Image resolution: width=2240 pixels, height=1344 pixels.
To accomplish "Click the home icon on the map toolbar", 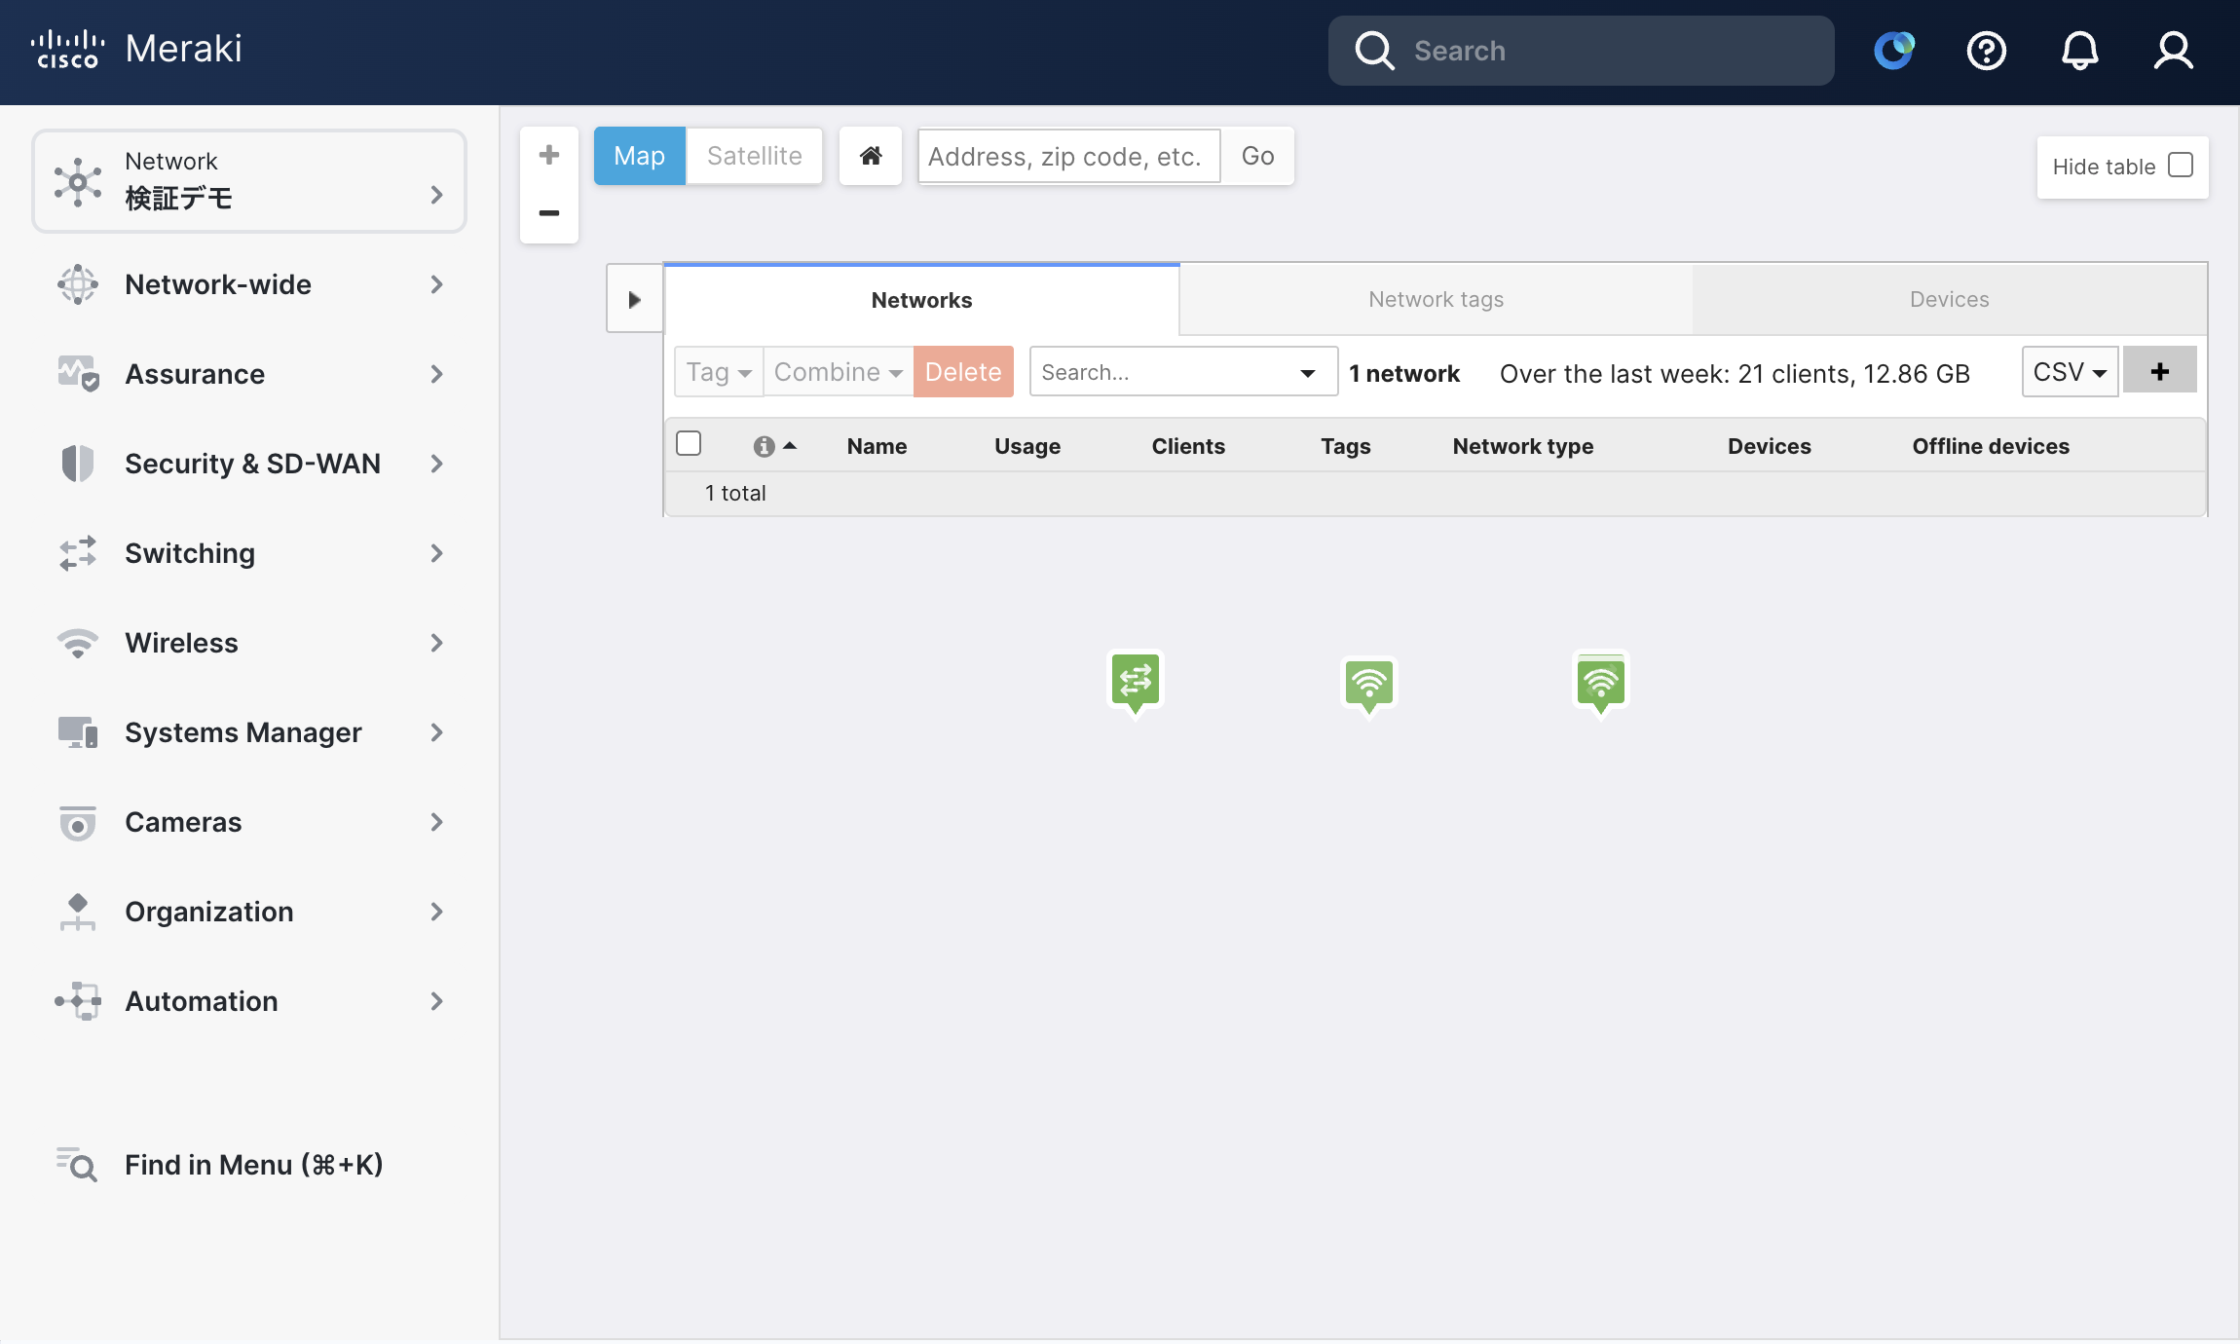I will tap(871, 156).
